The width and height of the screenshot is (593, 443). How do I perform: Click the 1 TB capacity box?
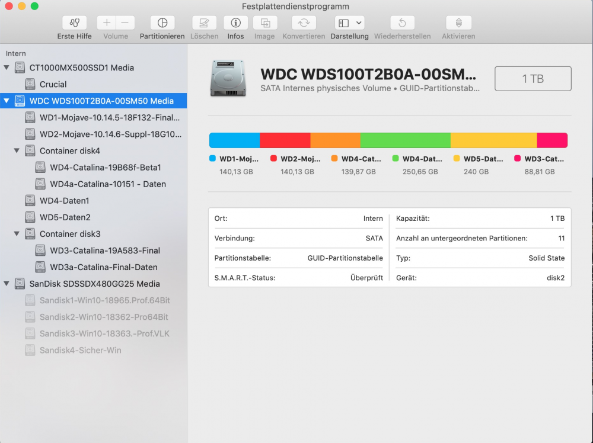[x=533, y=79]
